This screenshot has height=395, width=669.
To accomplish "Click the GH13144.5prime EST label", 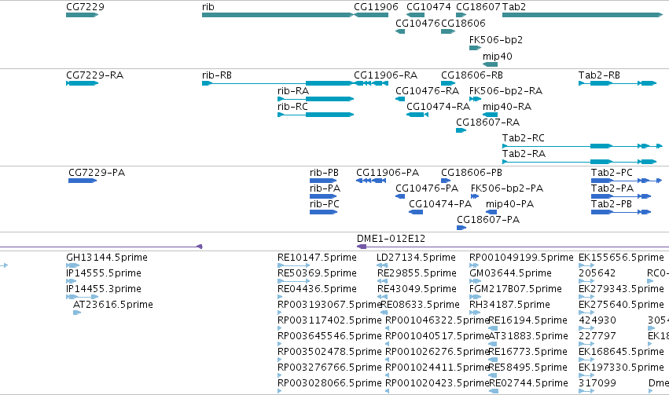I will 107,258.
